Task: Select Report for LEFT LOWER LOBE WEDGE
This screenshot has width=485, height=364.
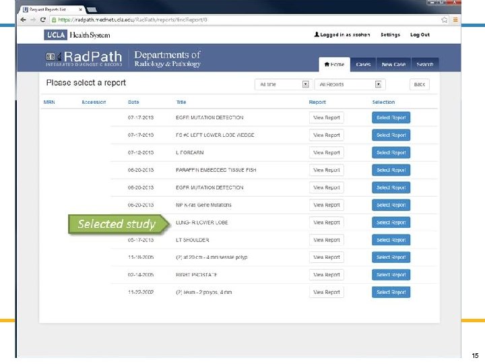Action: (391, 135)
